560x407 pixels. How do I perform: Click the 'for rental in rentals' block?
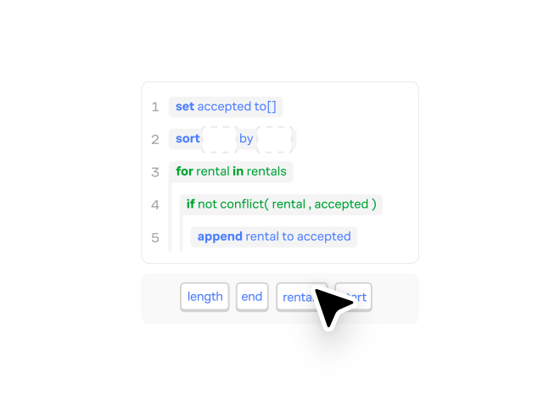click(231, 171)
